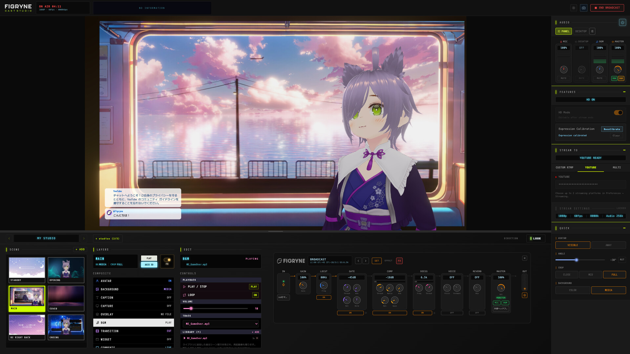The image size is (630, 354).
Task: Adjust the avatar ANGLE slider
Action: pyautogui.click(x=580, y=260)
